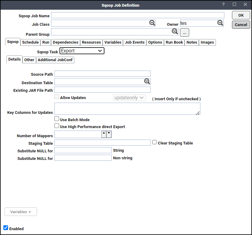Switch to the Notes tab
This screenshot has width=252, height=235.
click(192, 42)
